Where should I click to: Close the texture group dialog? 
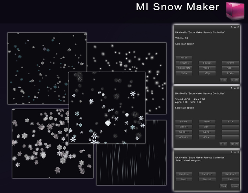point(238,152)
